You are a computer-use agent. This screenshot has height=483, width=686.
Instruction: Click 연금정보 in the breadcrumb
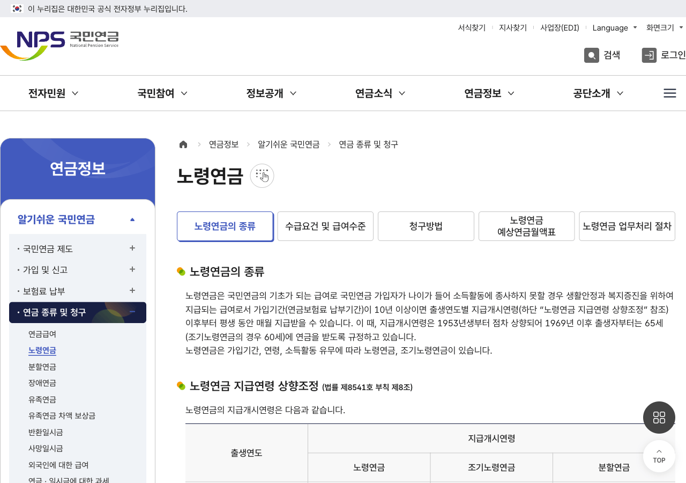pyautogui.click(x=223, y=144)
